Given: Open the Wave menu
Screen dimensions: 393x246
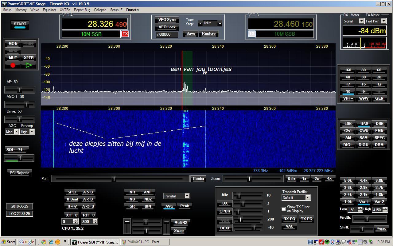Looking at the screenshot, I should click(35, 10).
